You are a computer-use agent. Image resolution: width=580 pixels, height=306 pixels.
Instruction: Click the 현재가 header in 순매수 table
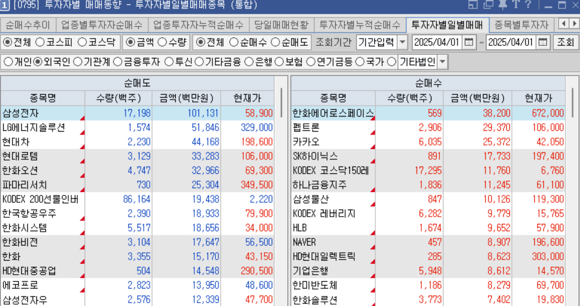[x=538, y=98]
